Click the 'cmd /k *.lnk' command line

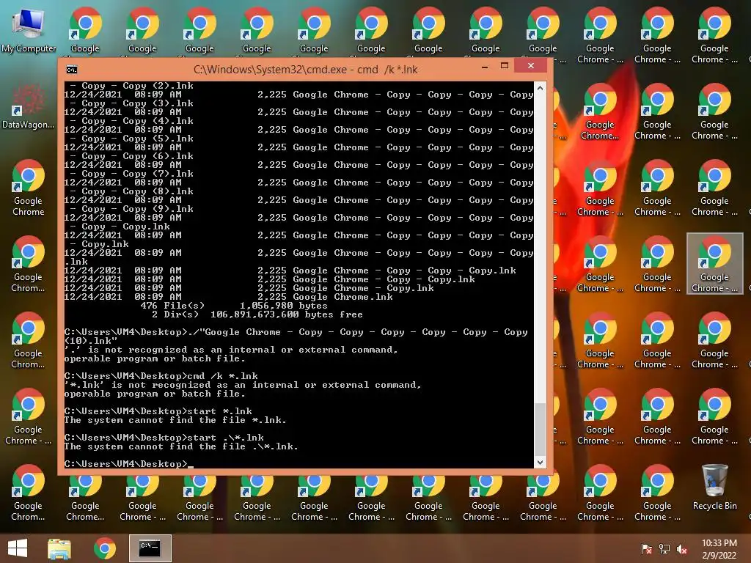[161, 376]
